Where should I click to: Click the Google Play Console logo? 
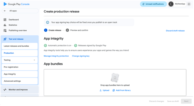pos(17,4)
